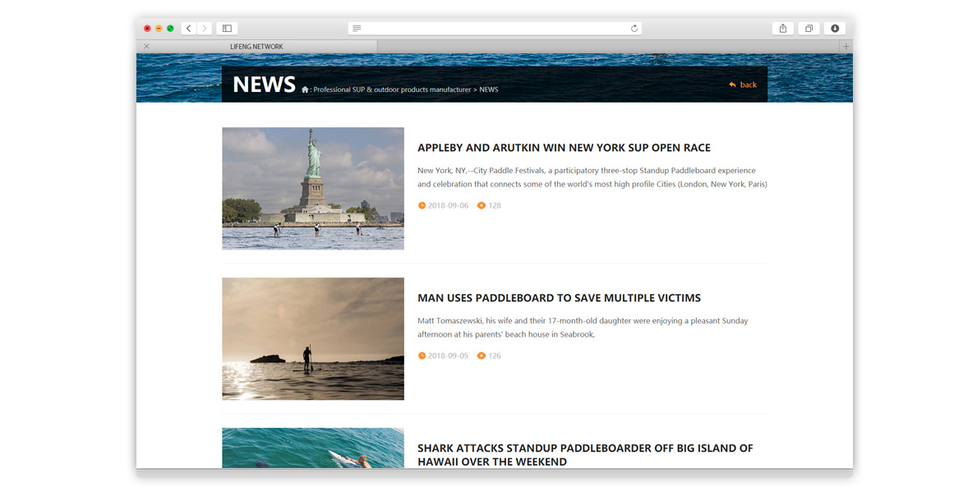Select the LIFENG NETWORK tab
The image size is (977, 500).
tap(256, 47)
